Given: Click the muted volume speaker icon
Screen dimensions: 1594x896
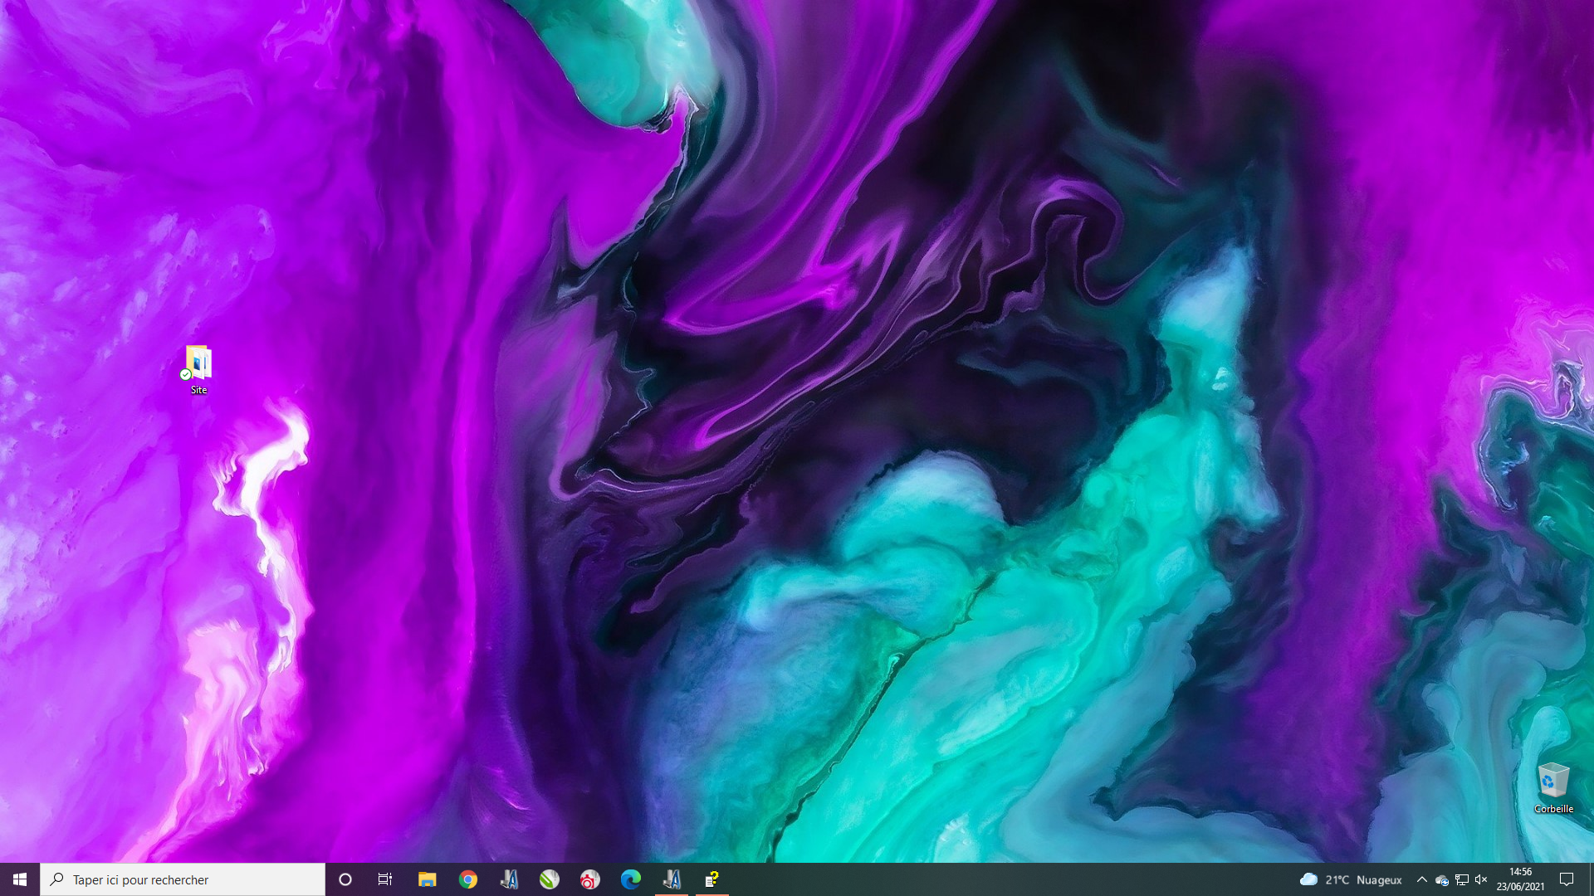Looking at the screenshot, I should (x=1481, y=880).
